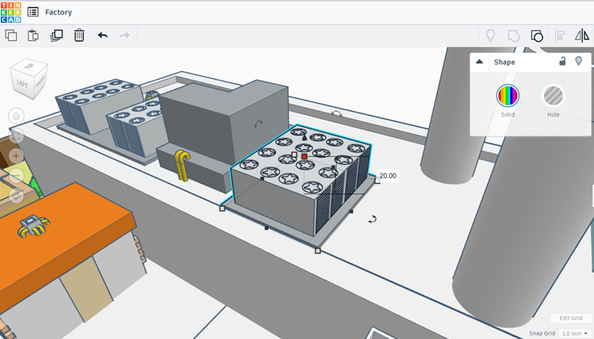
Task: Click the Mirror tool icon
Action: pyautogui.click(x=582, y=36)
